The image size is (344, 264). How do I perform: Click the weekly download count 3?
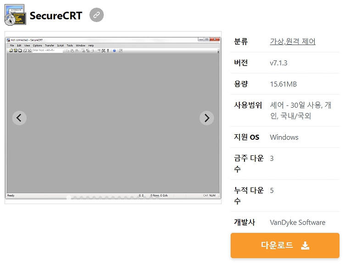(x=272, y=158)
